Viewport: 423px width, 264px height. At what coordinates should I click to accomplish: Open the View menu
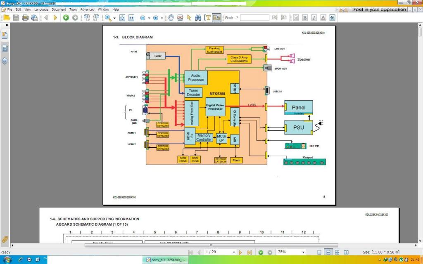(28, 9)
